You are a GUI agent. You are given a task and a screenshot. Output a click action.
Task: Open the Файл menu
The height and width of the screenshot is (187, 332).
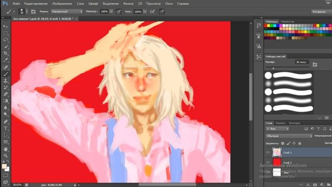(16, 4)
